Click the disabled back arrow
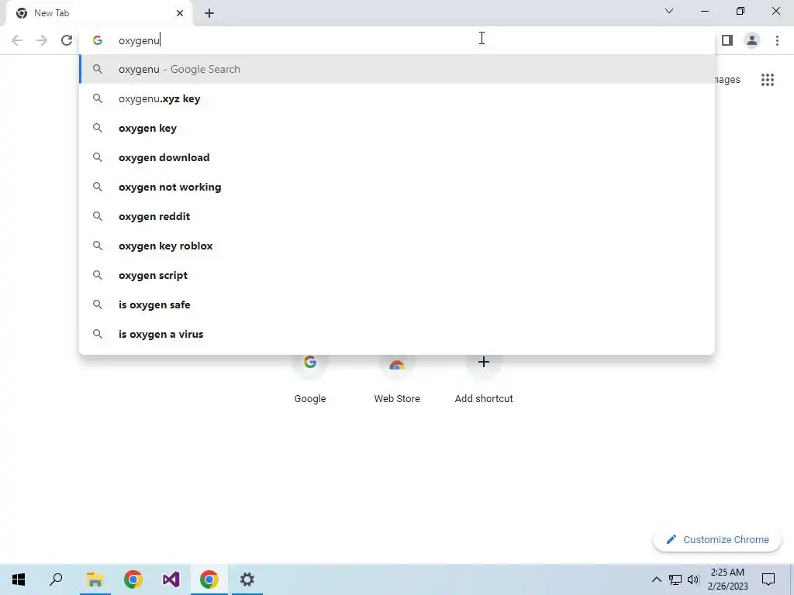 pyautogui.click(x=17, y=40)
